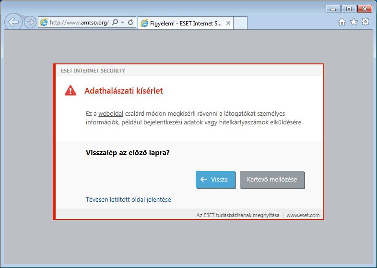Close the Figyelem! tab
377x268 pixels.
point(228,23)
